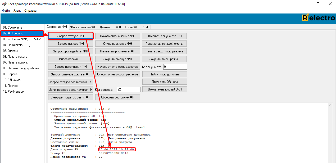Image resolution: width=336 pixels, height=163 pixels.
Task: Click the R electro logo
Action: pyautogui.click(x=318, y=18)
